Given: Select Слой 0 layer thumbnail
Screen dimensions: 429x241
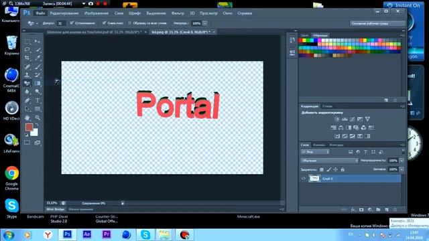Looking at the screenshot, I should click(x=314, y=179).
